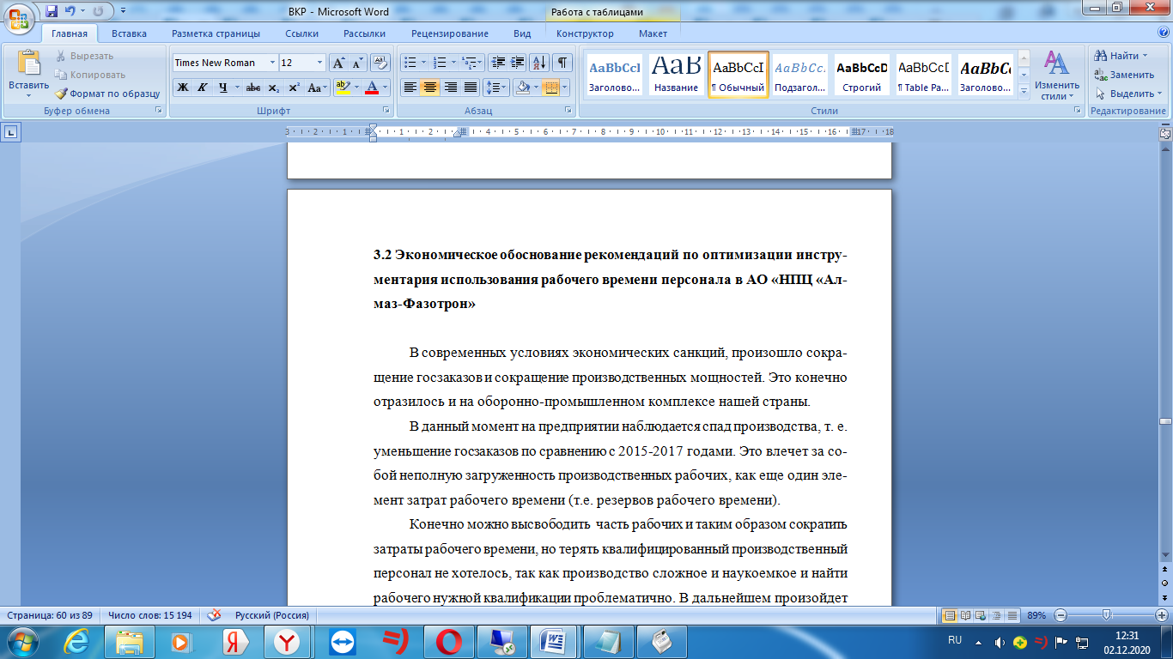This screenshot has width=1173, height=659.
Task: Apply the Название (Title) style
Action: [676, 76]
